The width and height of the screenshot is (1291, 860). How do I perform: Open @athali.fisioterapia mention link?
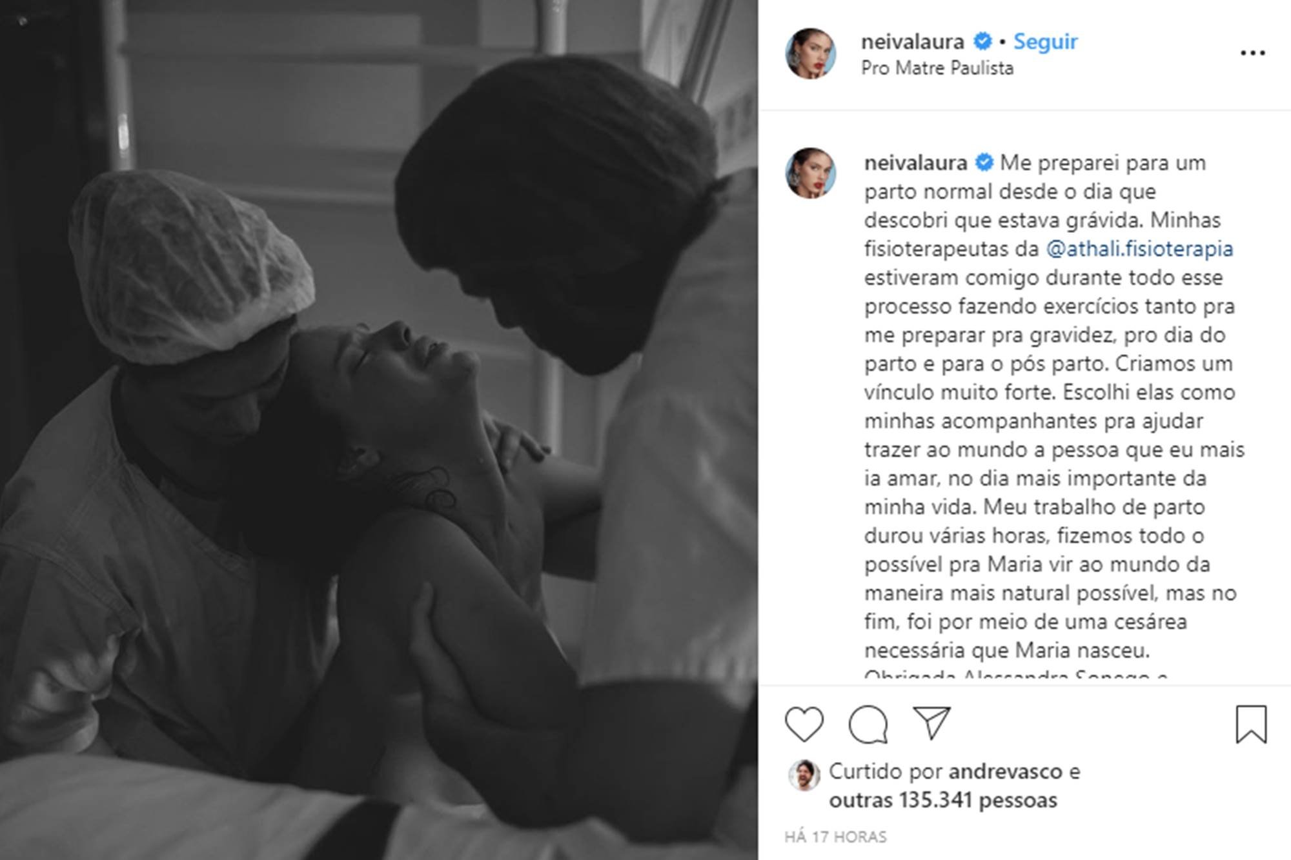(1139, 248)
